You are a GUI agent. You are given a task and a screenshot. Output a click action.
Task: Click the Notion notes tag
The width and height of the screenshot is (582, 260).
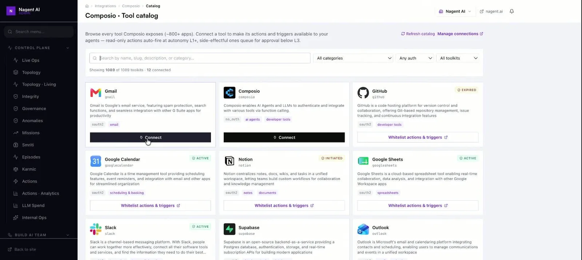click(x=248, y=193)
